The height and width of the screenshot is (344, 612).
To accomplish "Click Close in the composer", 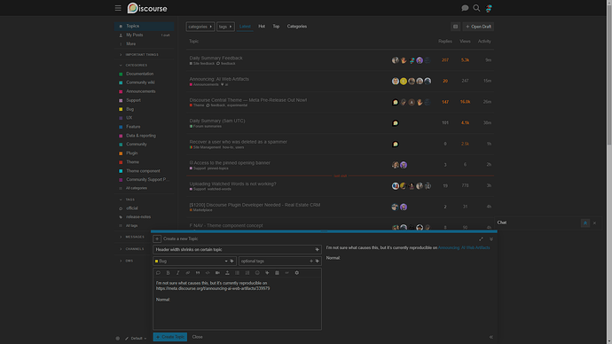I will [198, 337].
